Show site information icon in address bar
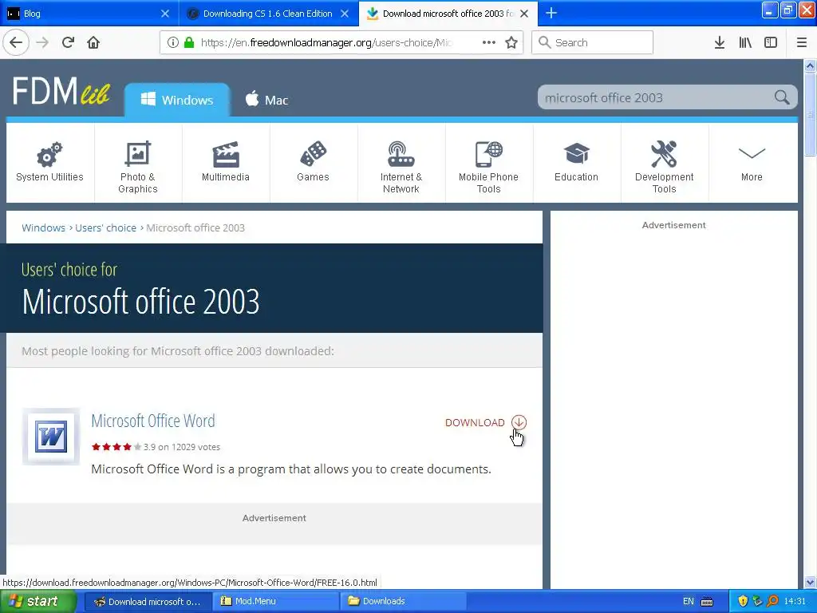 click(x=173, y=42)
